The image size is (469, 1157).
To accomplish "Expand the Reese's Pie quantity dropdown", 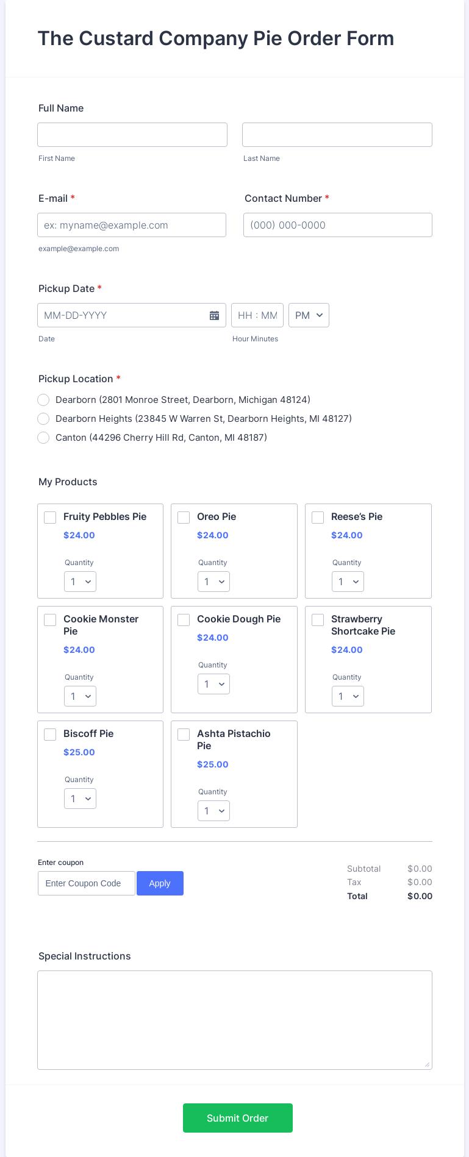I will [348, 582].
